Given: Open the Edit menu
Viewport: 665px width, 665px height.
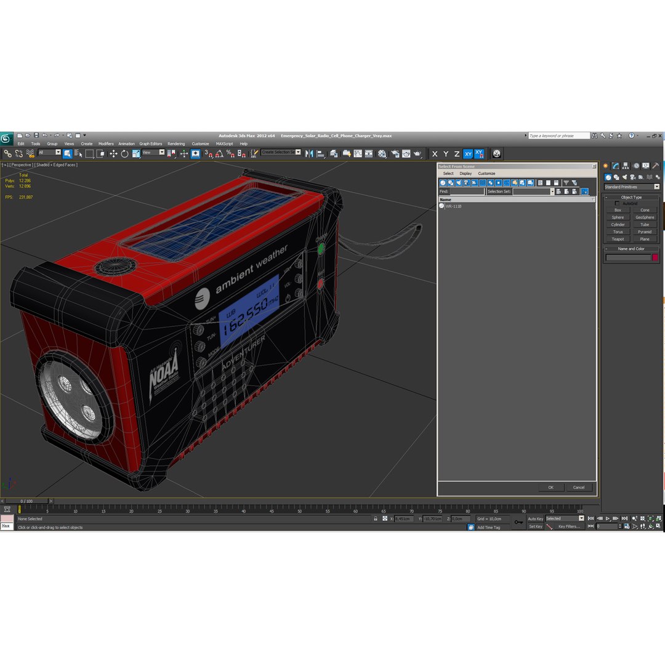Looking at the screenshot, I should coord(21,143).
